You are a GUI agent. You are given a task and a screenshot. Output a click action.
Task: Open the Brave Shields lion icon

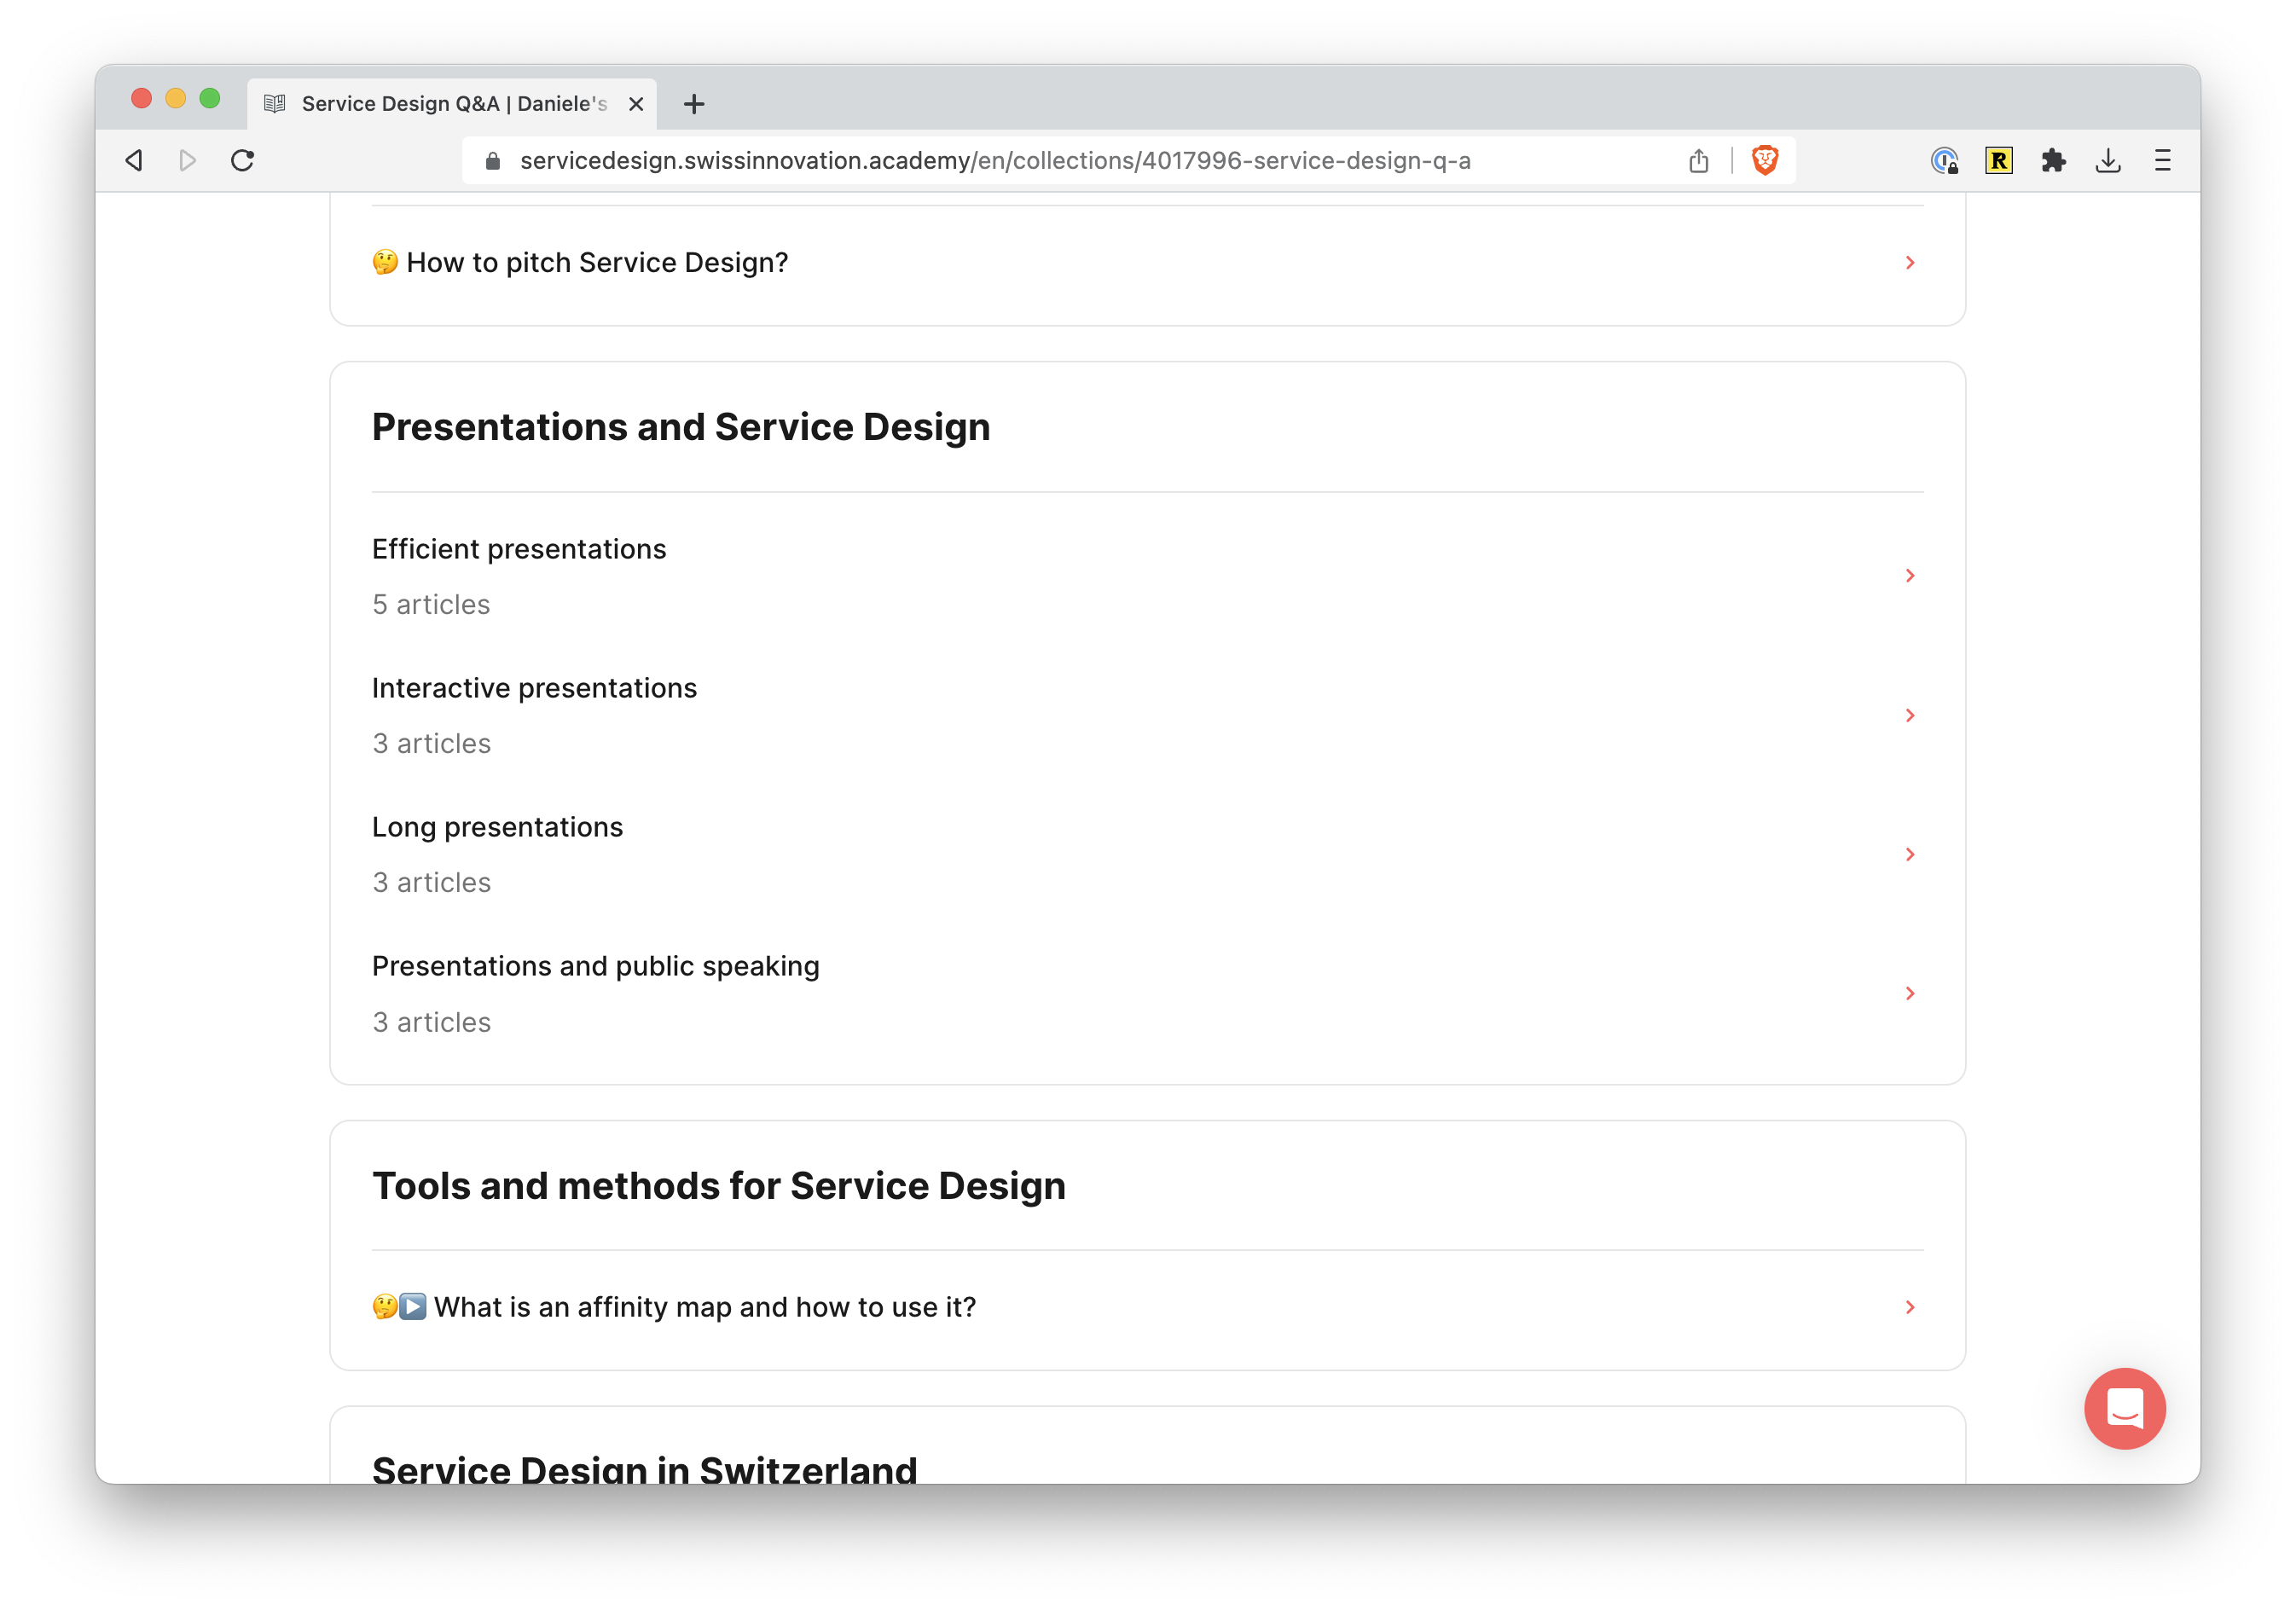point(1765,161)
